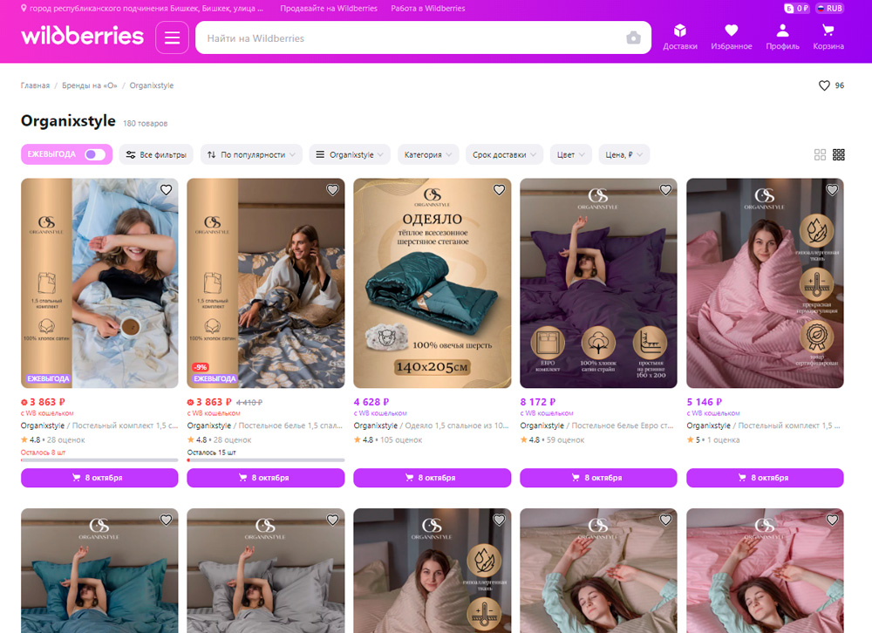Screen dimensions: 872x633
Task: Toggle the ЕЖЕВЫГОДА switch
Action: pos(94,154)
